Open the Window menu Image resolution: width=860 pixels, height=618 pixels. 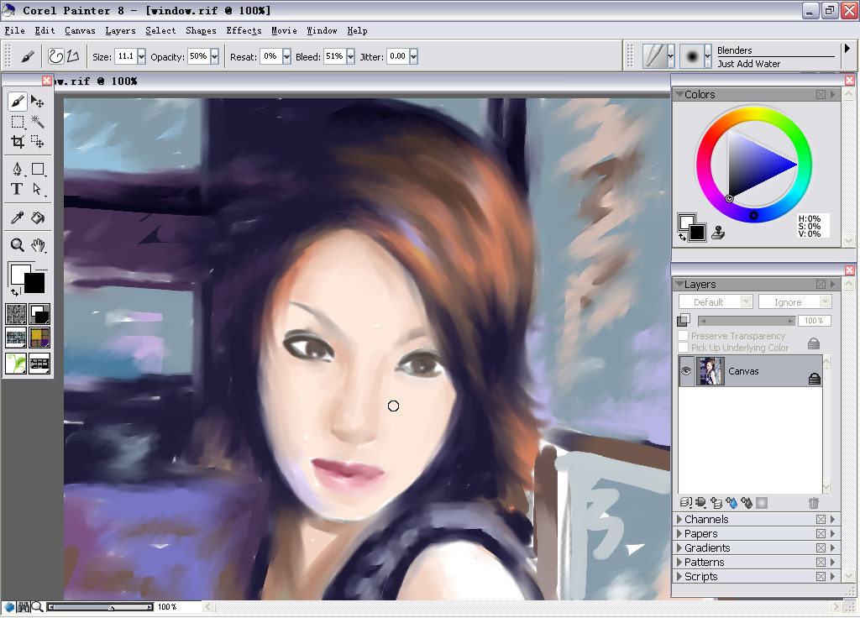(322, 31)
